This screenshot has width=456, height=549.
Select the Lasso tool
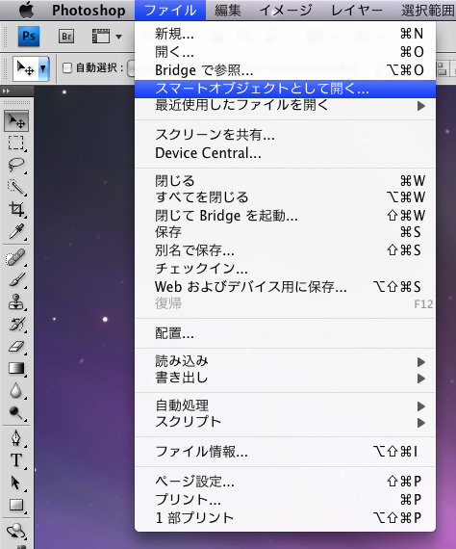tap(16, 165)
